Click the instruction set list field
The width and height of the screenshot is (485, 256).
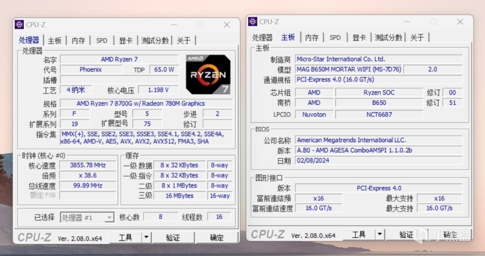pos(146,138)
